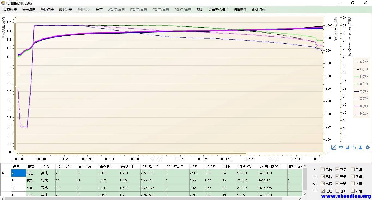Click the D(V) magenta legend entry
This screenshot has height=200, width=372.
361,106
